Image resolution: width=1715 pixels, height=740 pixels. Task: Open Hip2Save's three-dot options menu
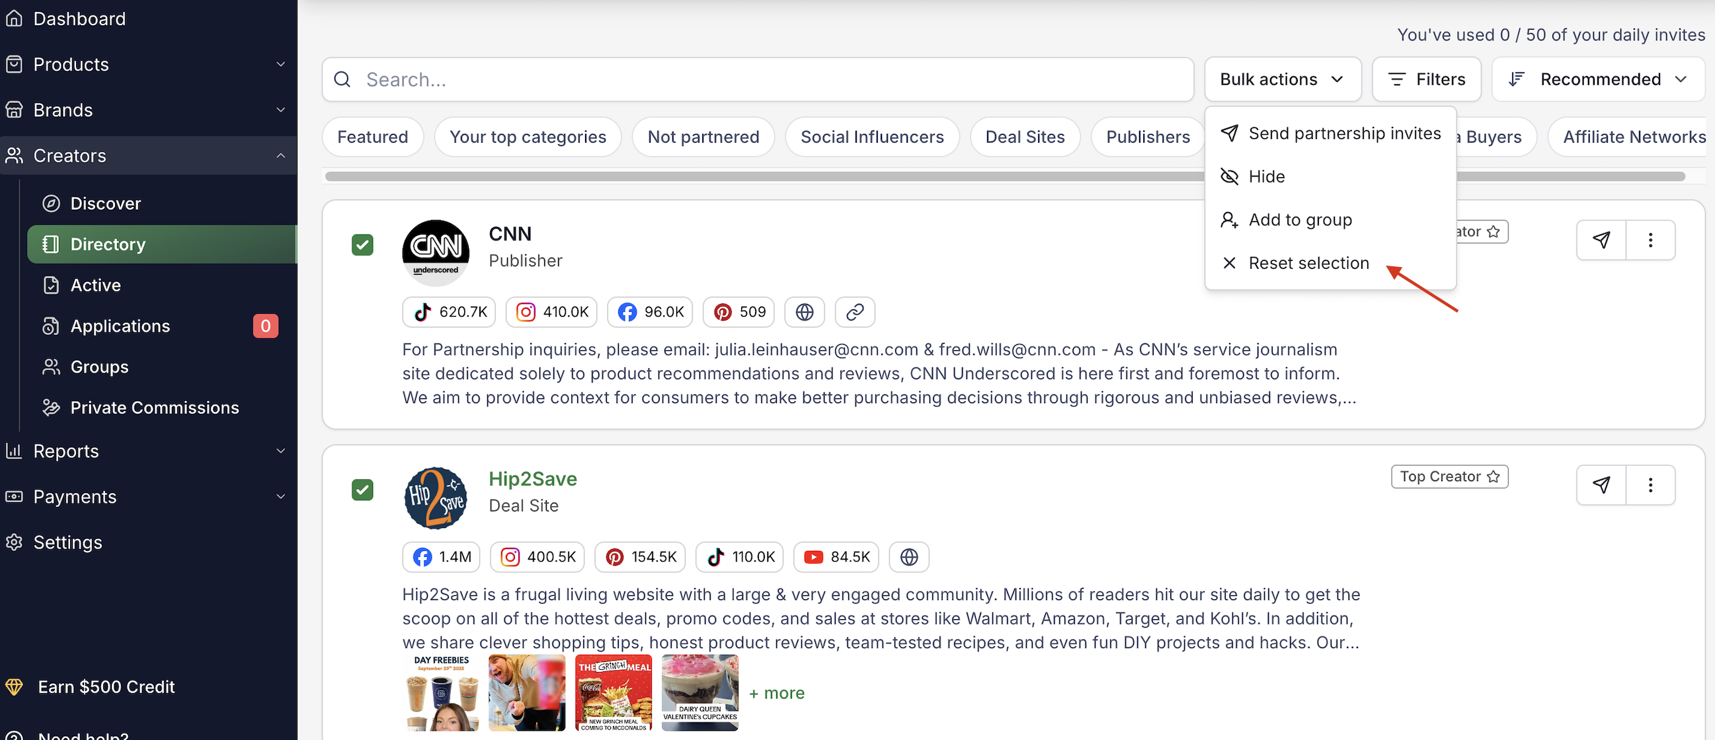(x=1650, y=485)
